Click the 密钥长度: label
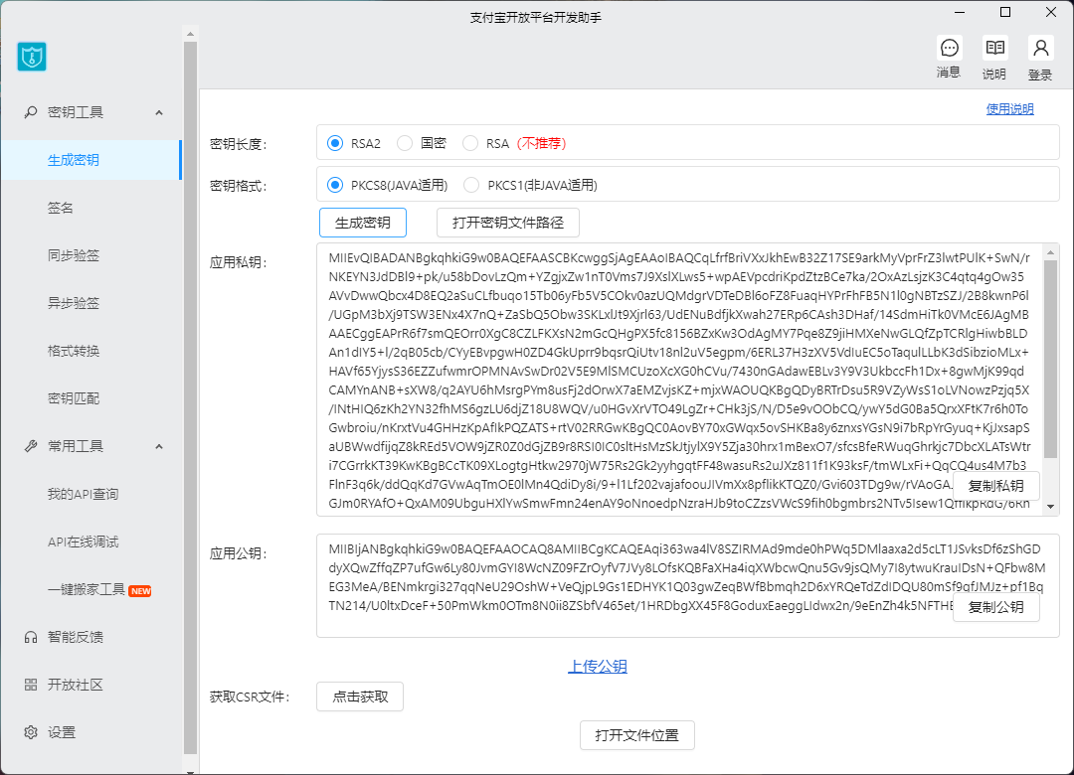This screenshot has width=1074, height=775. [x=238, y=144]
